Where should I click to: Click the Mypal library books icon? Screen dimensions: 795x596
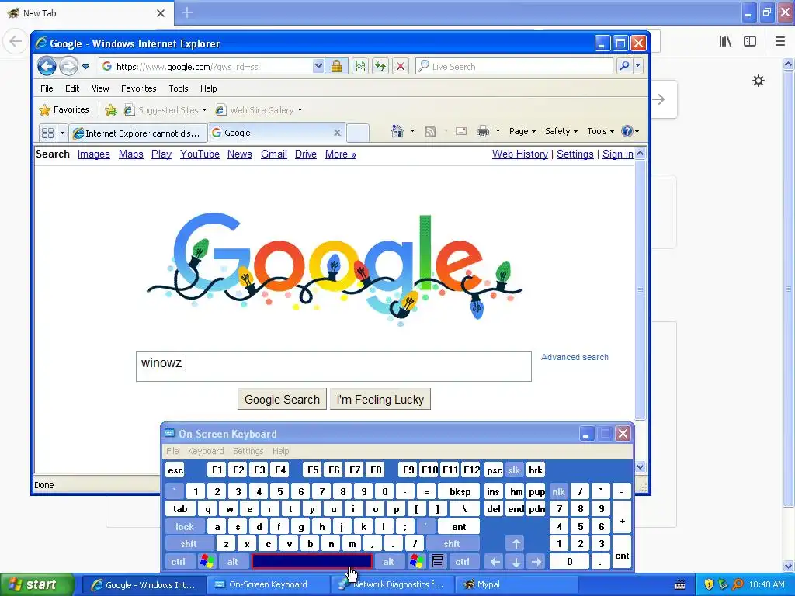[x=725, y=42]
